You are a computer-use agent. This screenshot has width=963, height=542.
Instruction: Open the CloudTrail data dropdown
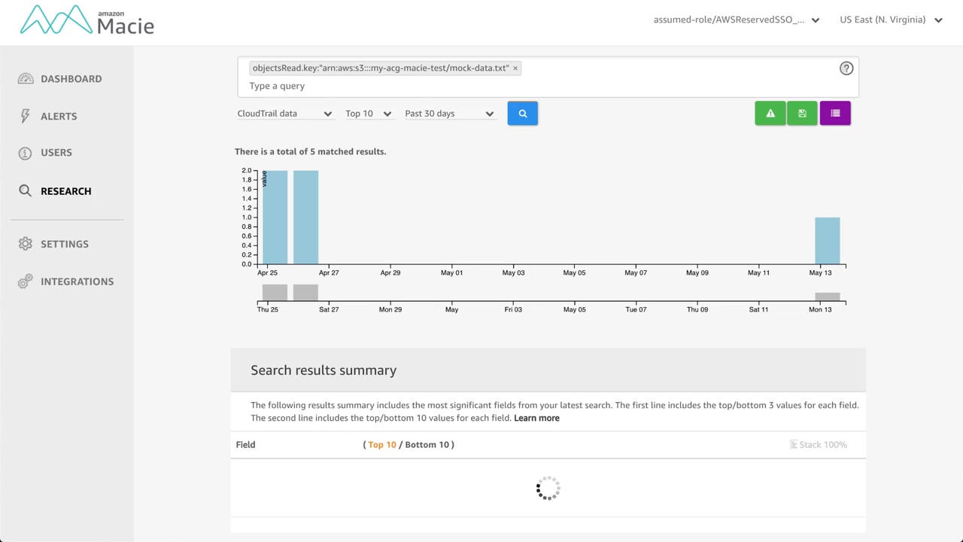pyautogui.click(x=284, y=114)
